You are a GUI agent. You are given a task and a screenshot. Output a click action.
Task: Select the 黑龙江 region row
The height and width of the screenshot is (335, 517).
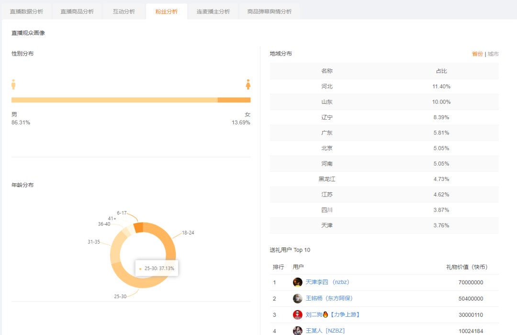coord(384,179)
